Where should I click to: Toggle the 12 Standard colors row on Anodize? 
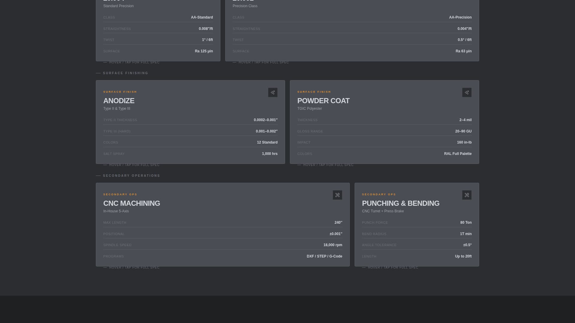pos(190,142)
